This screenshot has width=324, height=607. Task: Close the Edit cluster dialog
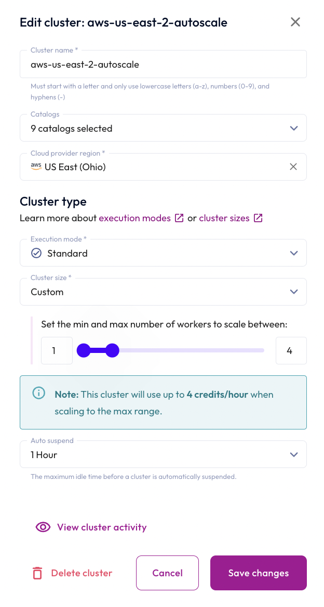coord(295,22)
